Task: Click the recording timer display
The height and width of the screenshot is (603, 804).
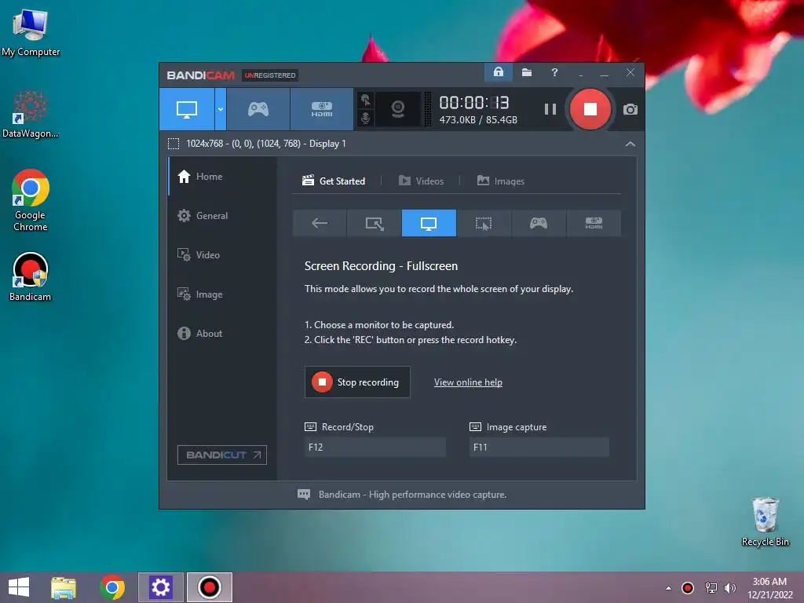Action: tap(474, 103)
